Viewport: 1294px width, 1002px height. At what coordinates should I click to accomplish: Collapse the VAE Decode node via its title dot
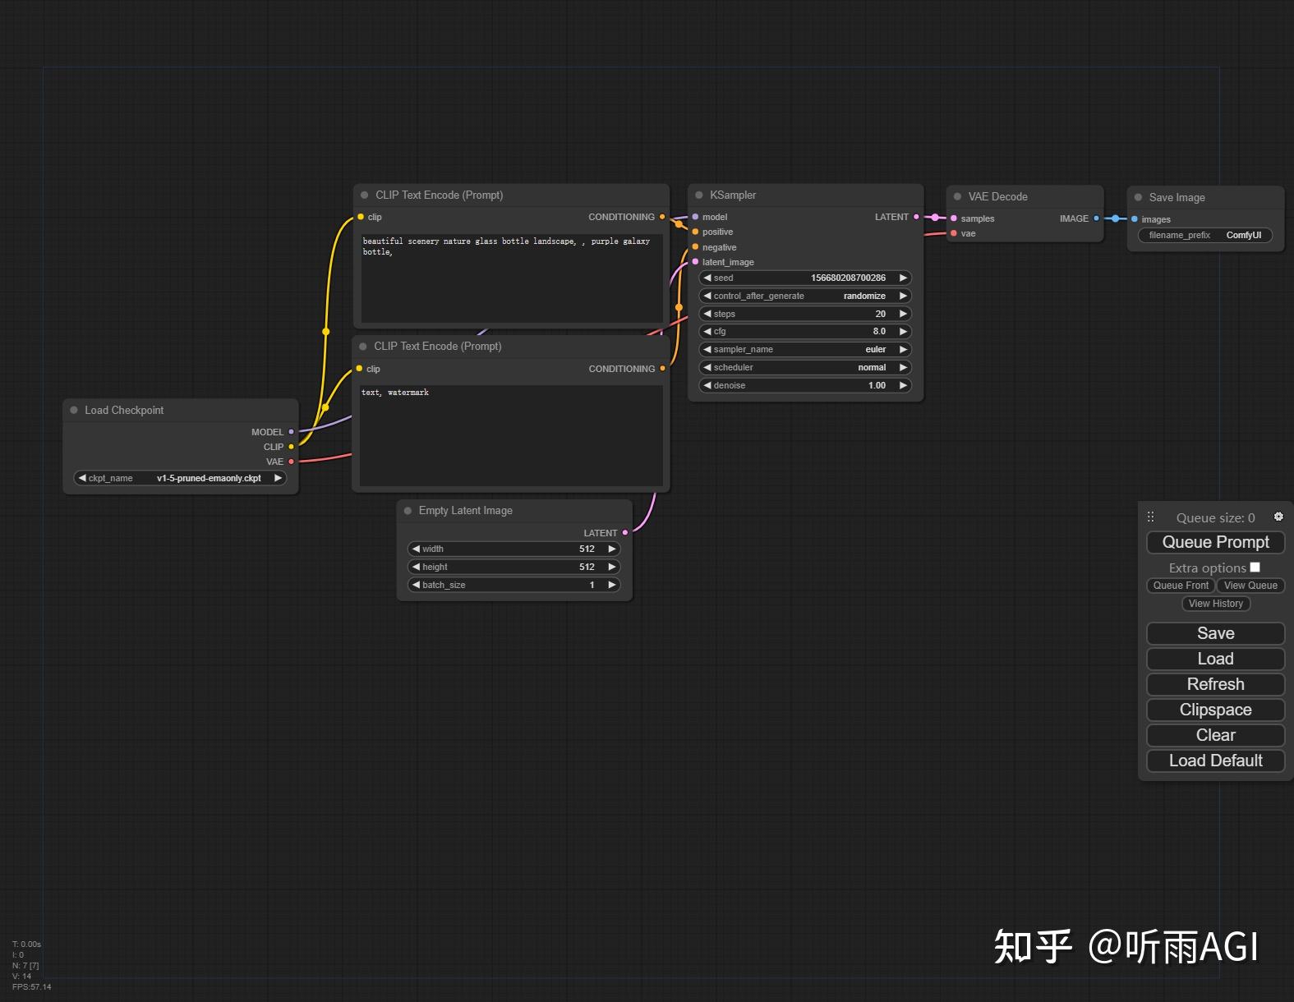[957, 196]
